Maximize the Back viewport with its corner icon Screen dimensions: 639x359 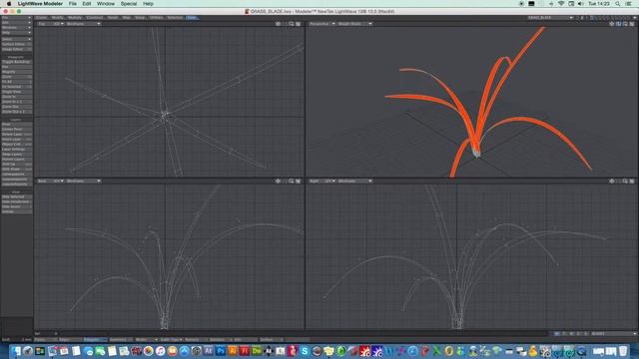point(299,181)
